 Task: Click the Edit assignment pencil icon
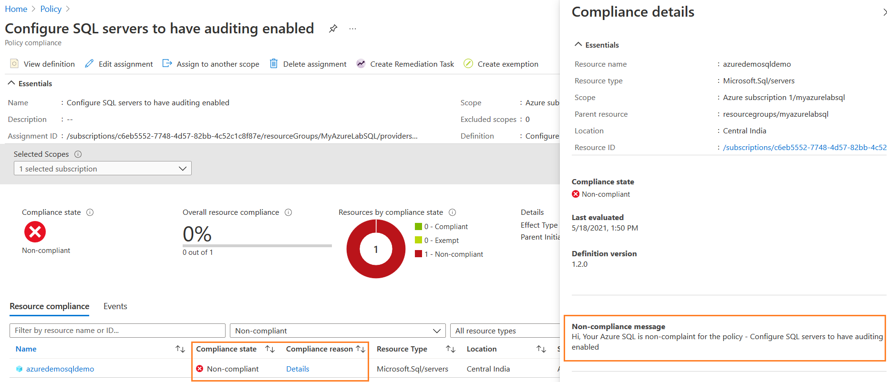click(89, 64)
